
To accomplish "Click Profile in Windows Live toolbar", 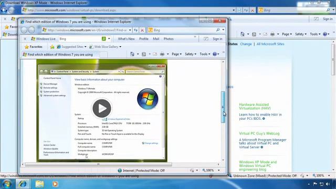I will point(144,39).
